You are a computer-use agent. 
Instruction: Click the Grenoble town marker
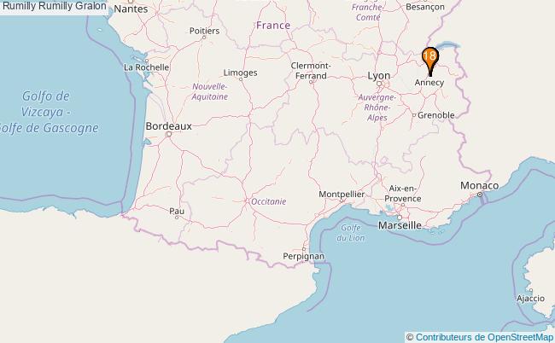point(414,115)
